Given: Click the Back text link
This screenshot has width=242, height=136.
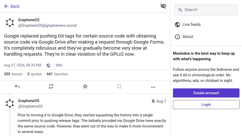Looking at the screenshot, I should tap(15, 6).
